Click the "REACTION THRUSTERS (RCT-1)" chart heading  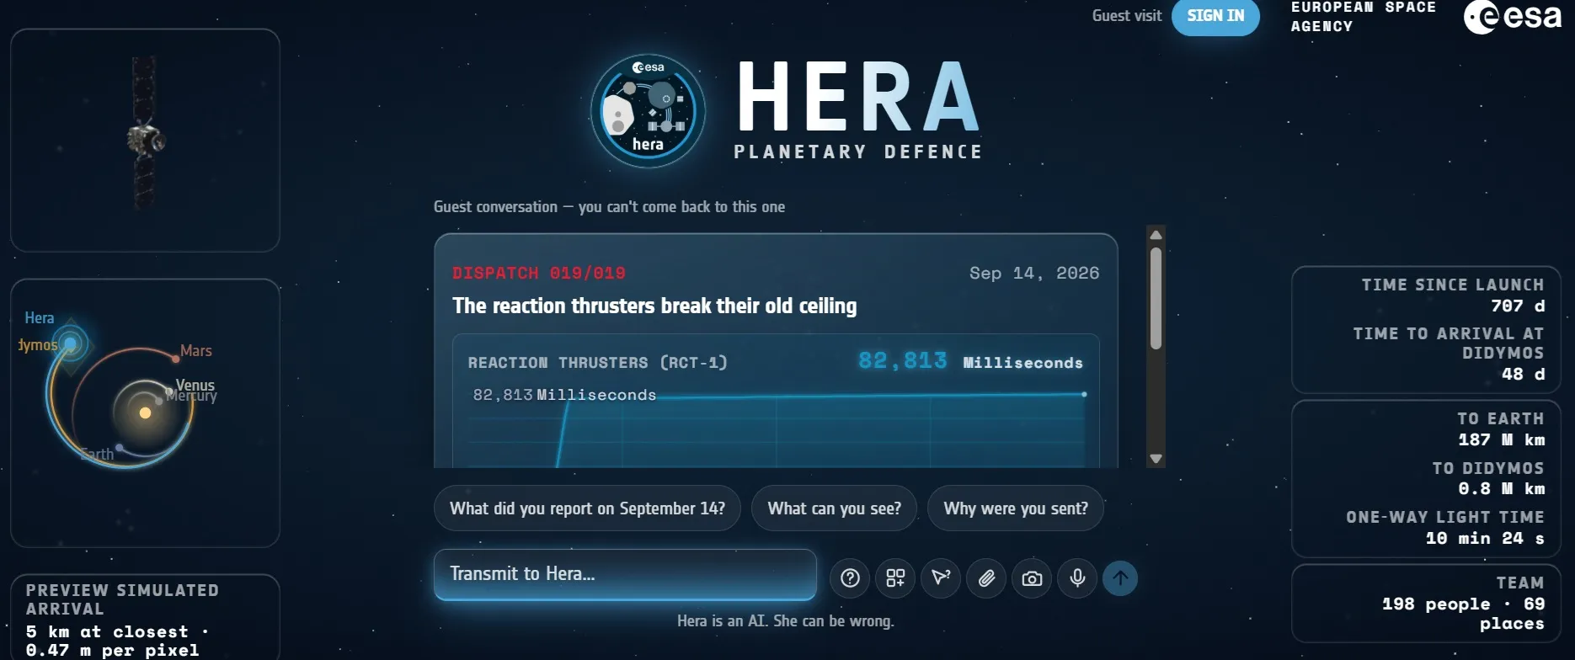pyautogui.click(x=598, y=363)
